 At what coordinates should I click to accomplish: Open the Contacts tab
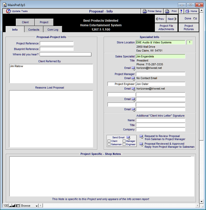pos(34,30)
